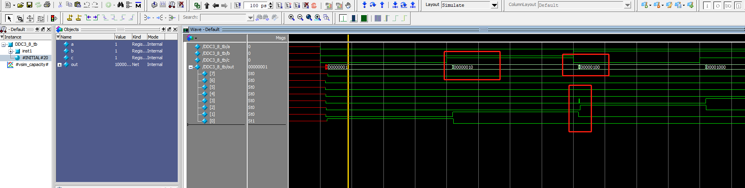Save with the floppy disk icon
The height and width of the screenshot is (188, 745).
click(29, 5)
